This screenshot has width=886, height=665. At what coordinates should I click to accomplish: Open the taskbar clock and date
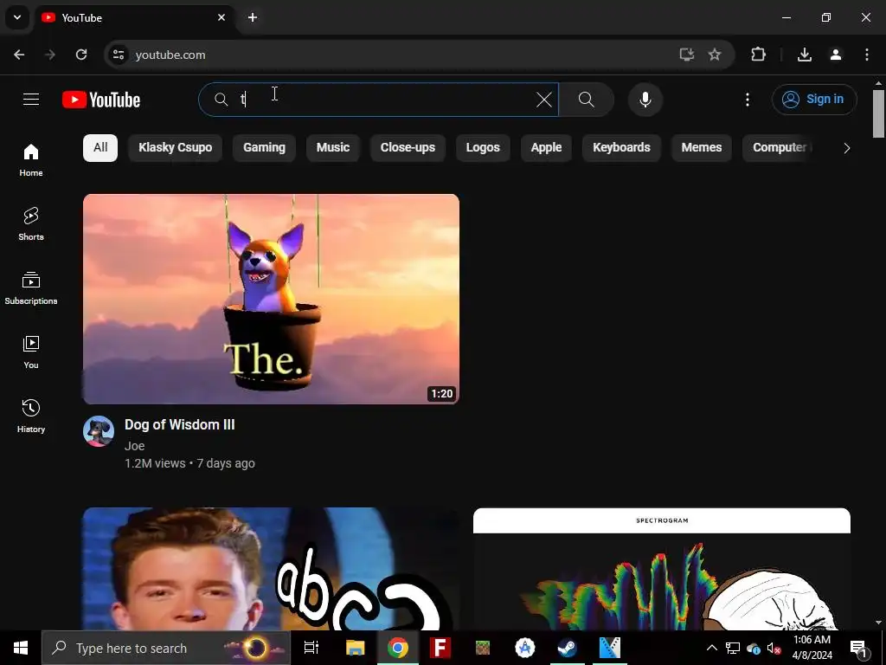pos(812,648)
